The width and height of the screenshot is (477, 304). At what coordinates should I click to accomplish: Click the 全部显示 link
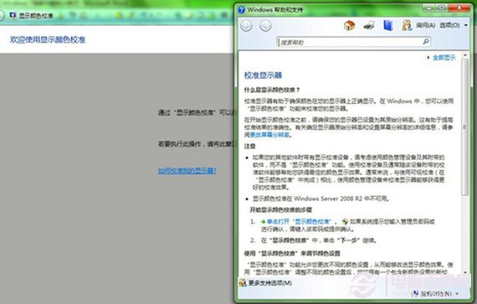click(444, 57)
